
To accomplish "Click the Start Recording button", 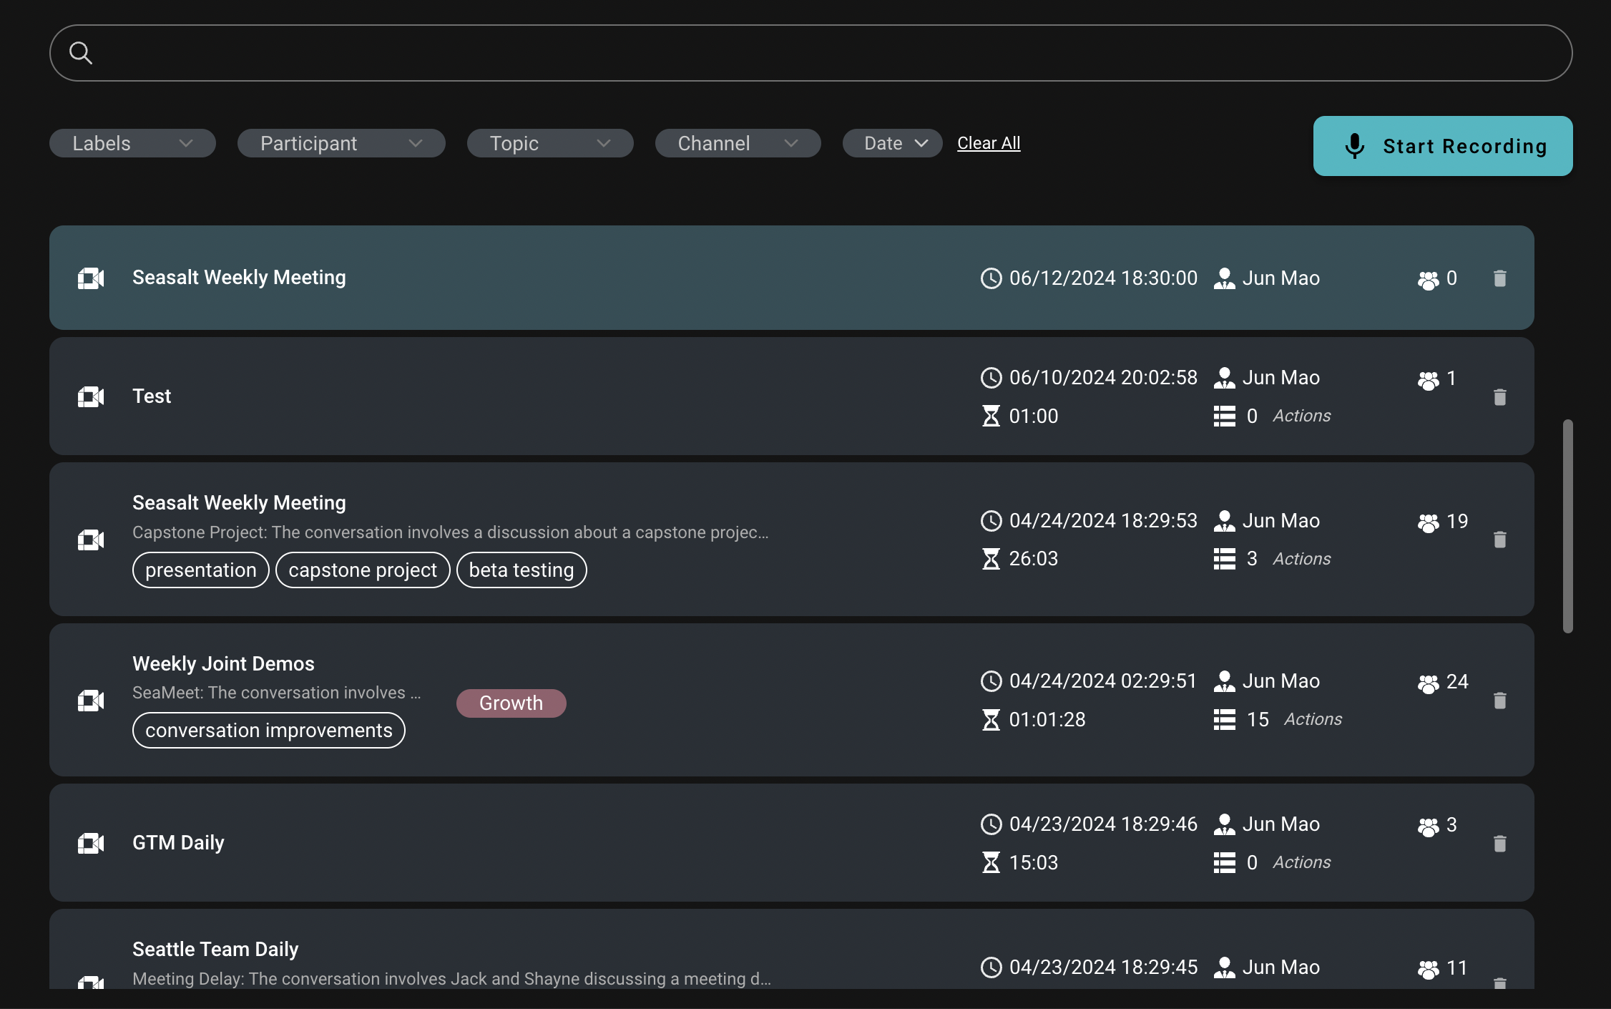I will 1443,146.
